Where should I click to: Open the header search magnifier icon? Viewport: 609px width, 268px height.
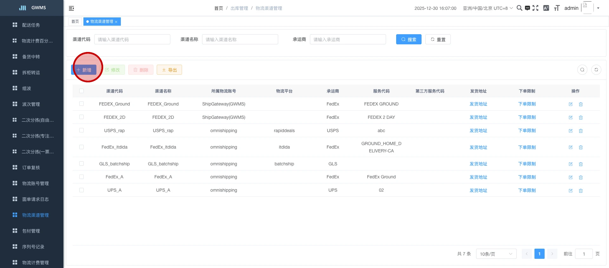(x=519, y=8)
